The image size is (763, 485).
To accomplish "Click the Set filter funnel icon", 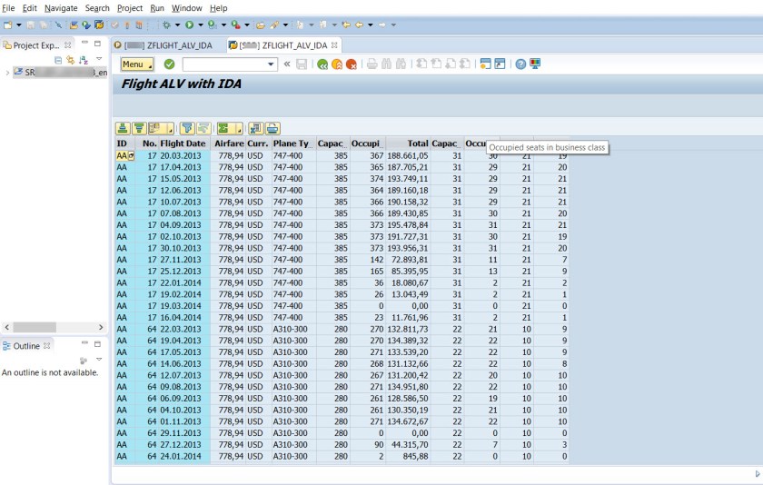I will click(187, 129).
